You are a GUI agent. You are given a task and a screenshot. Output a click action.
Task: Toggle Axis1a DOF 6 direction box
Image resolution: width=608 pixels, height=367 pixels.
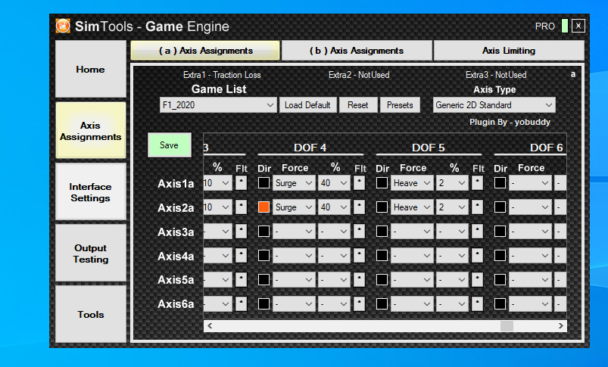500,183
